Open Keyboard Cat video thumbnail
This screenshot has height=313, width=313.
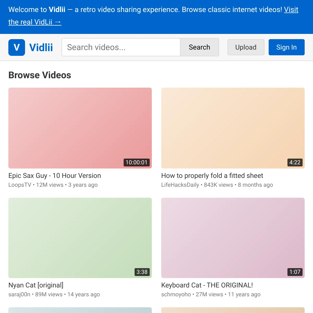(233, 238)
